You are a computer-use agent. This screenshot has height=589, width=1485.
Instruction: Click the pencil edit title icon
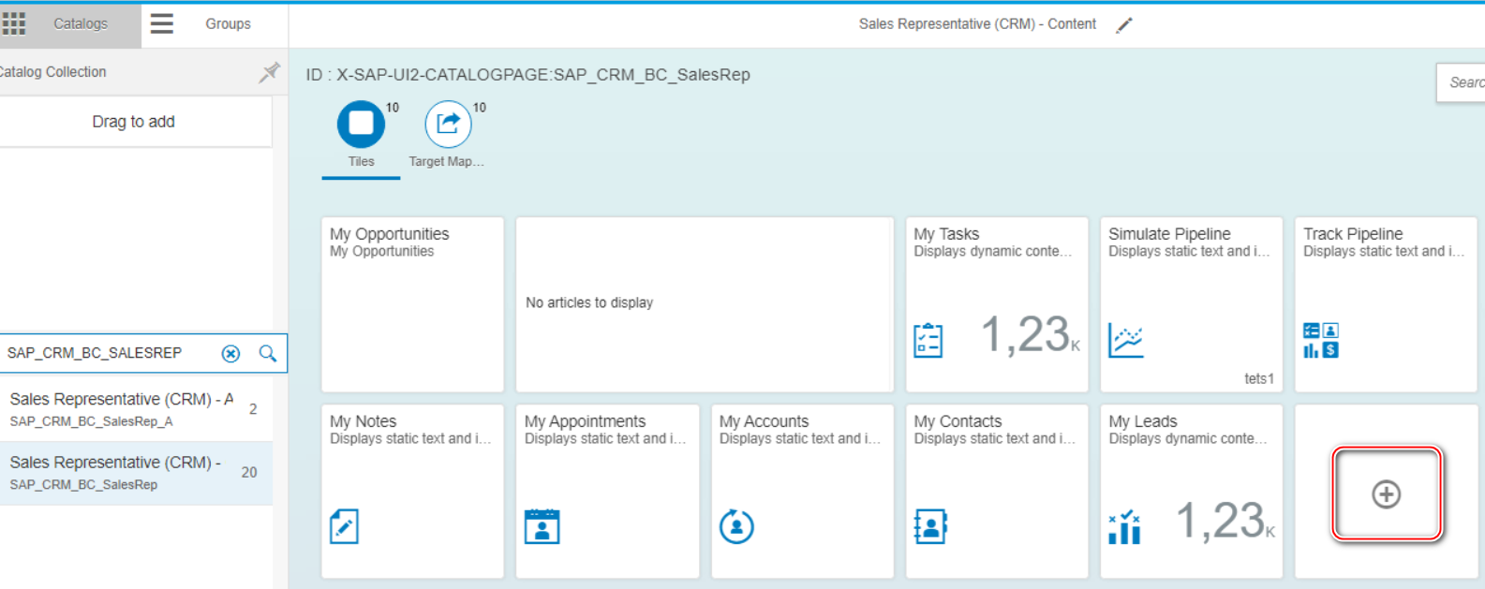[1124, 25]
